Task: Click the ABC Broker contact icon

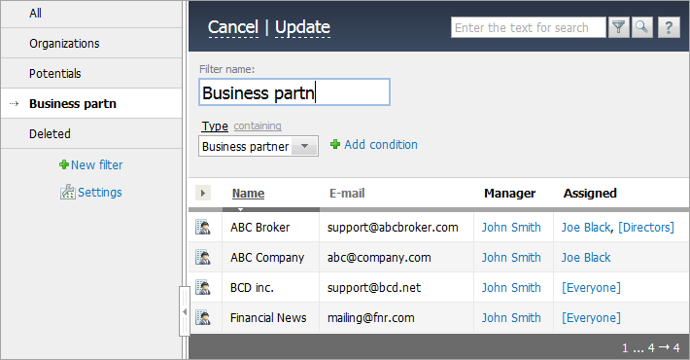Action: click(x=203, y=227)
